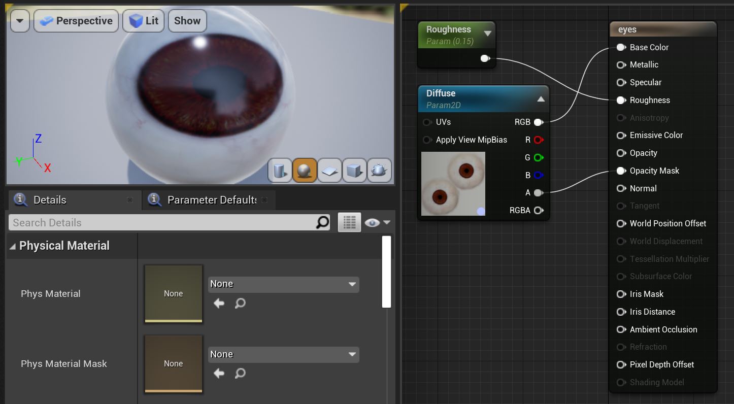The height and width of the screenshot is (404, 734).
Task: Collapse the Diffuse node arrow
Action: pos(541,99)
